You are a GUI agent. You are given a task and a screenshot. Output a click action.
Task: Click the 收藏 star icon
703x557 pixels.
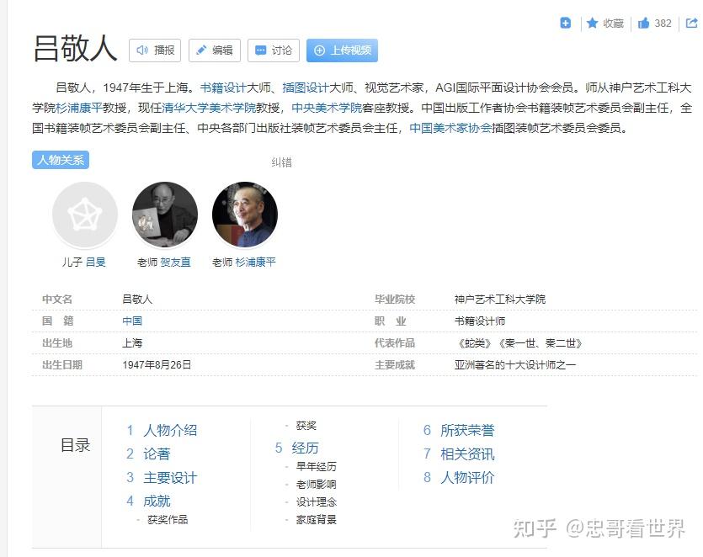click(592, 23)
